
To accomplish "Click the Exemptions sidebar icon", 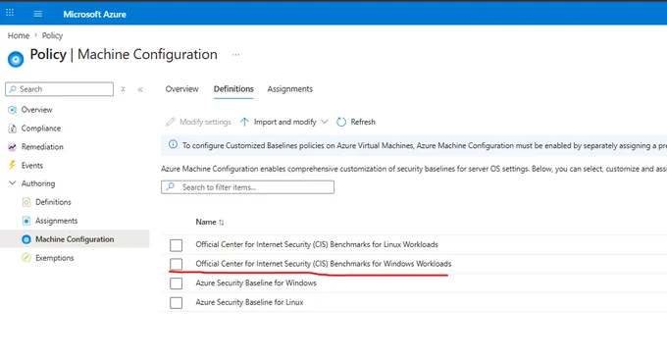I will pos(26,257).
